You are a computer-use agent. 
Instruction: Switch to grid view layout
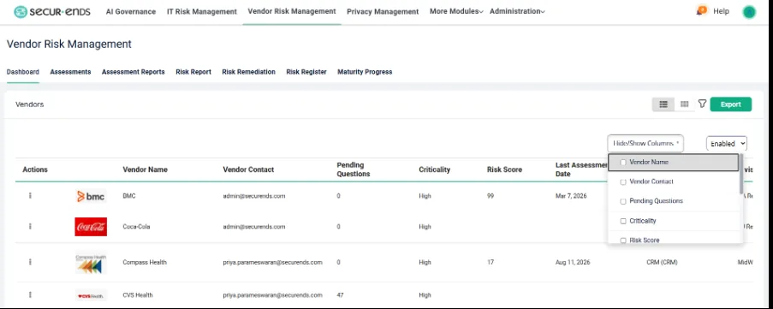coord(684,104)
